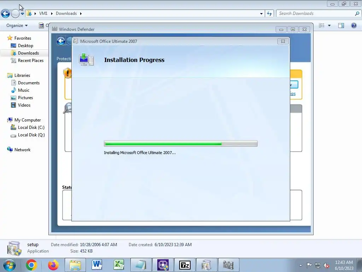
Task: Select Desktop under Favorites
Action: [x=25, y=46]
